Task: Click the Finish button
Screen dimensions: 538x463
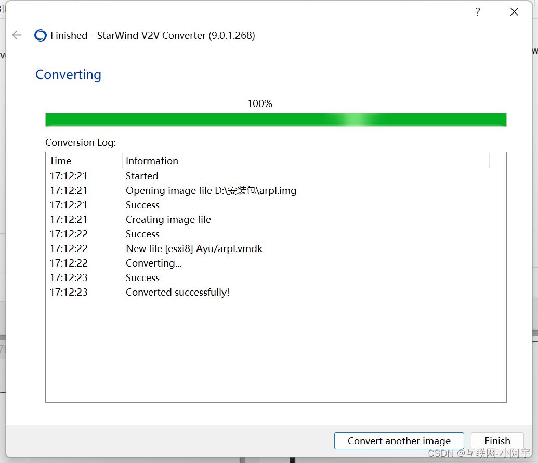Action: (x=497, y=441)
